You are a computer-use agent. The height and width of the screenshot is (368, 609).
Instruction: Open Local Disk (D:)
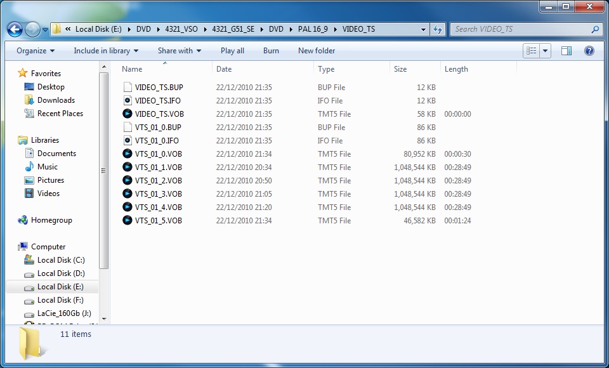(61, 273)
